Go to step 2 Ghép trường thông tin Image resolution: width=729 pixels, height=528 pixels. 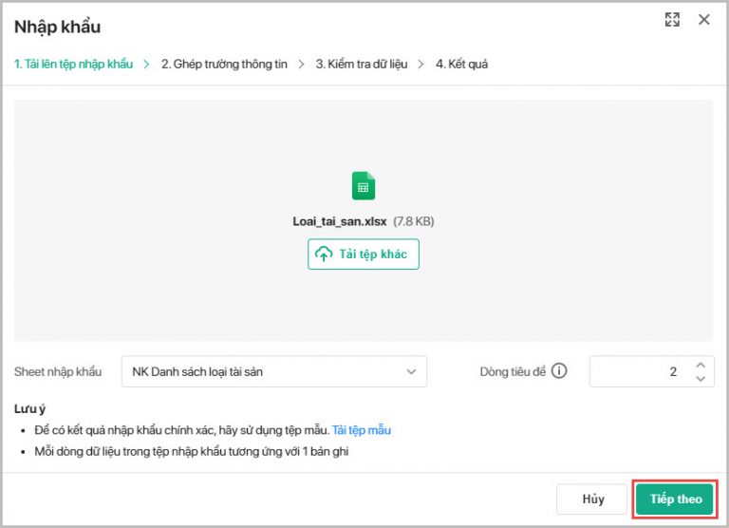click(224, 65)
